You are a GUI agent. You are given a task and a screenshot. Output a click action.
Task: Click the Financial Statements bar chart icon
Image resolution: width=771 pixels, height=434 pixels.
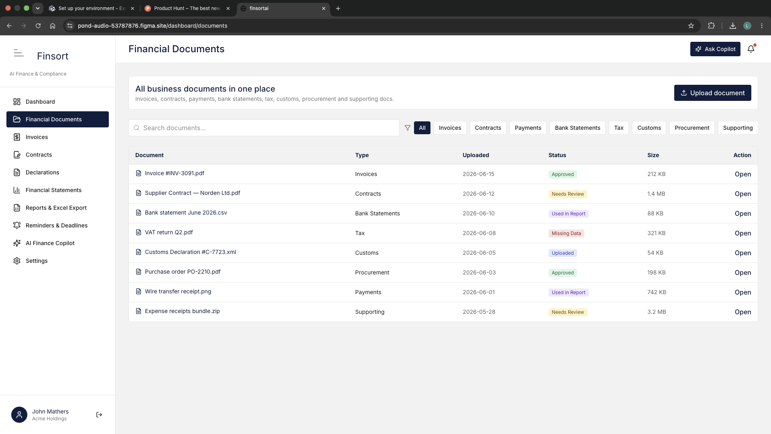pos(17,190)
